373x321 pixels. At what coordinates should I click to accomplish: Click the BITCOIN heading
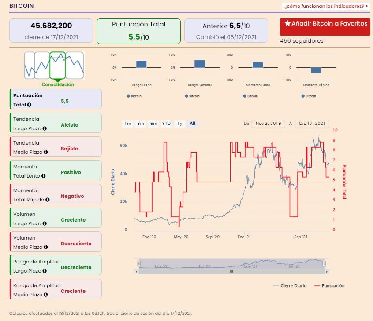tap(22, 6)
